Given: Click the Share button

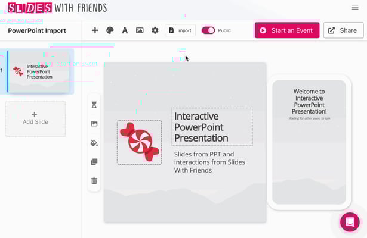Looking at the screenshot, I should [x=343, y=30].
